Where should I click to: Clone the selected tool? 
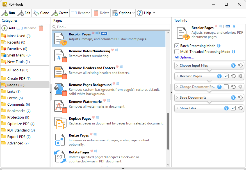[x=41, y=13]
